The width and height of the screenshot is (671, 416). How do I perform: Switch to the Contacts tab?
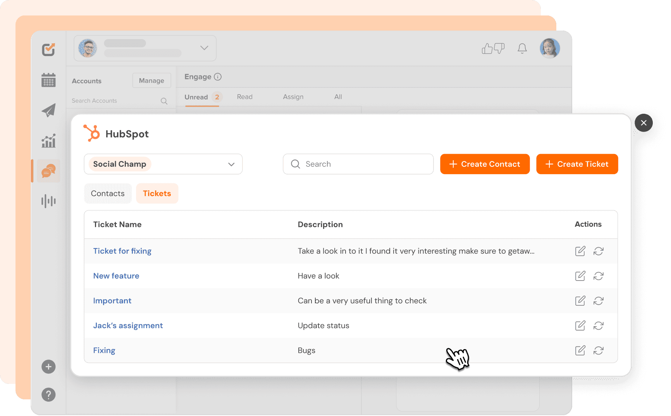[x=108, y=193]
